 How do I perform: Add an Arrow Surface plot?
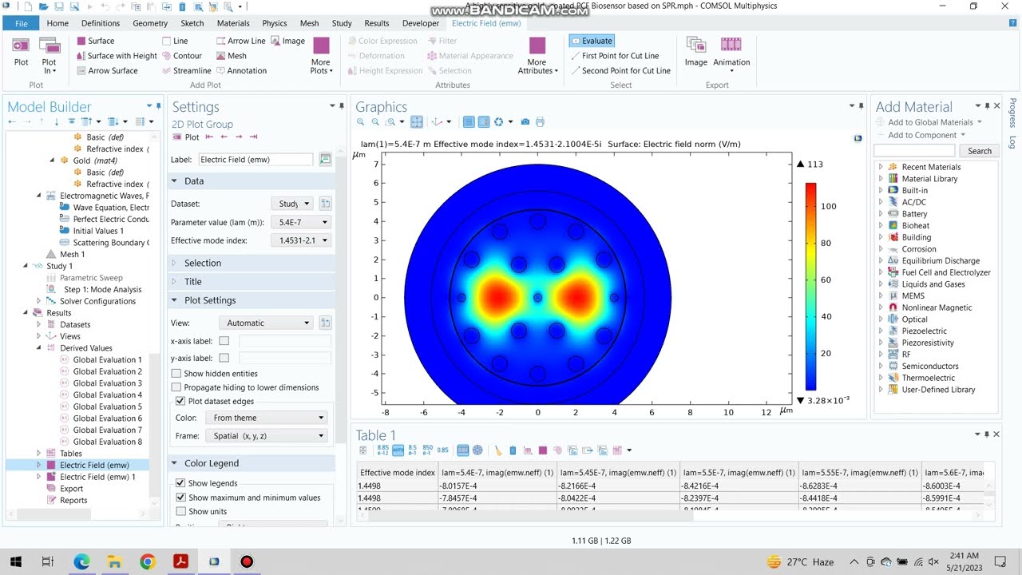(106, 70)
